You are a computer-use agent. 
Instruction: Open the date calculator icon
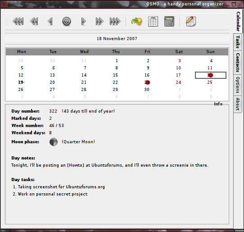(169, 21)
